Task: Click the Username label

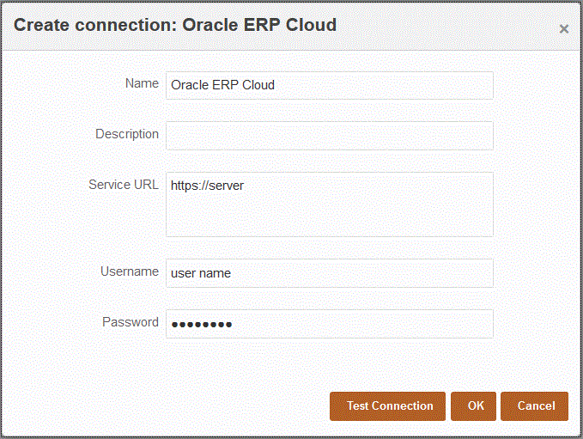Action: (x=130, y=271)
